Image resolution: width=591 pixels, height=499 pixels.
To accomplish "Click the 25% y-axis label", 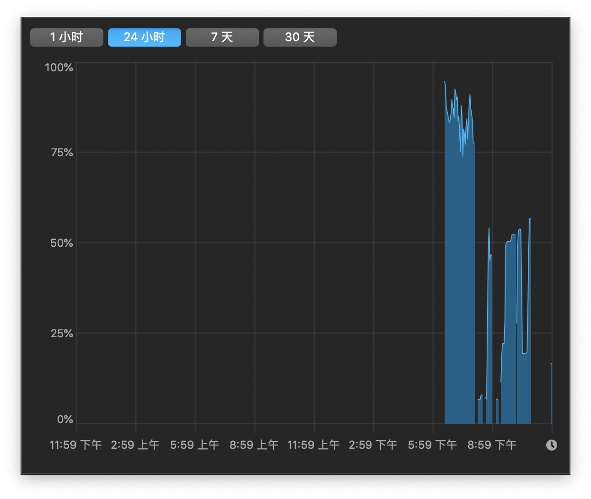I will 62,334.
